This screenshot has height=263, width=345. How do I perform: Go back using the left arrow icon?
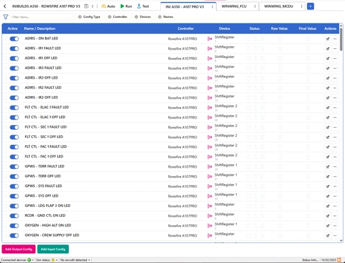pos(5,6)
